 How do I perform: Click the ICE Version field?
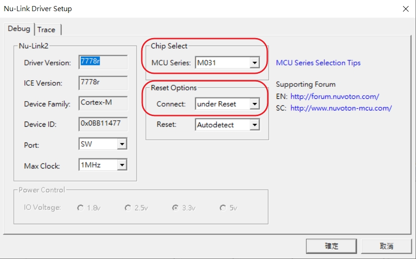pyautogui.click(x=103, y=83)
